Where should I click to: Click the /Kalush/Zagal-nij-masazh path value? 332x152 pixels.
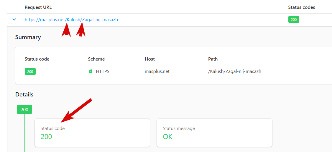[x=234, y=71]
